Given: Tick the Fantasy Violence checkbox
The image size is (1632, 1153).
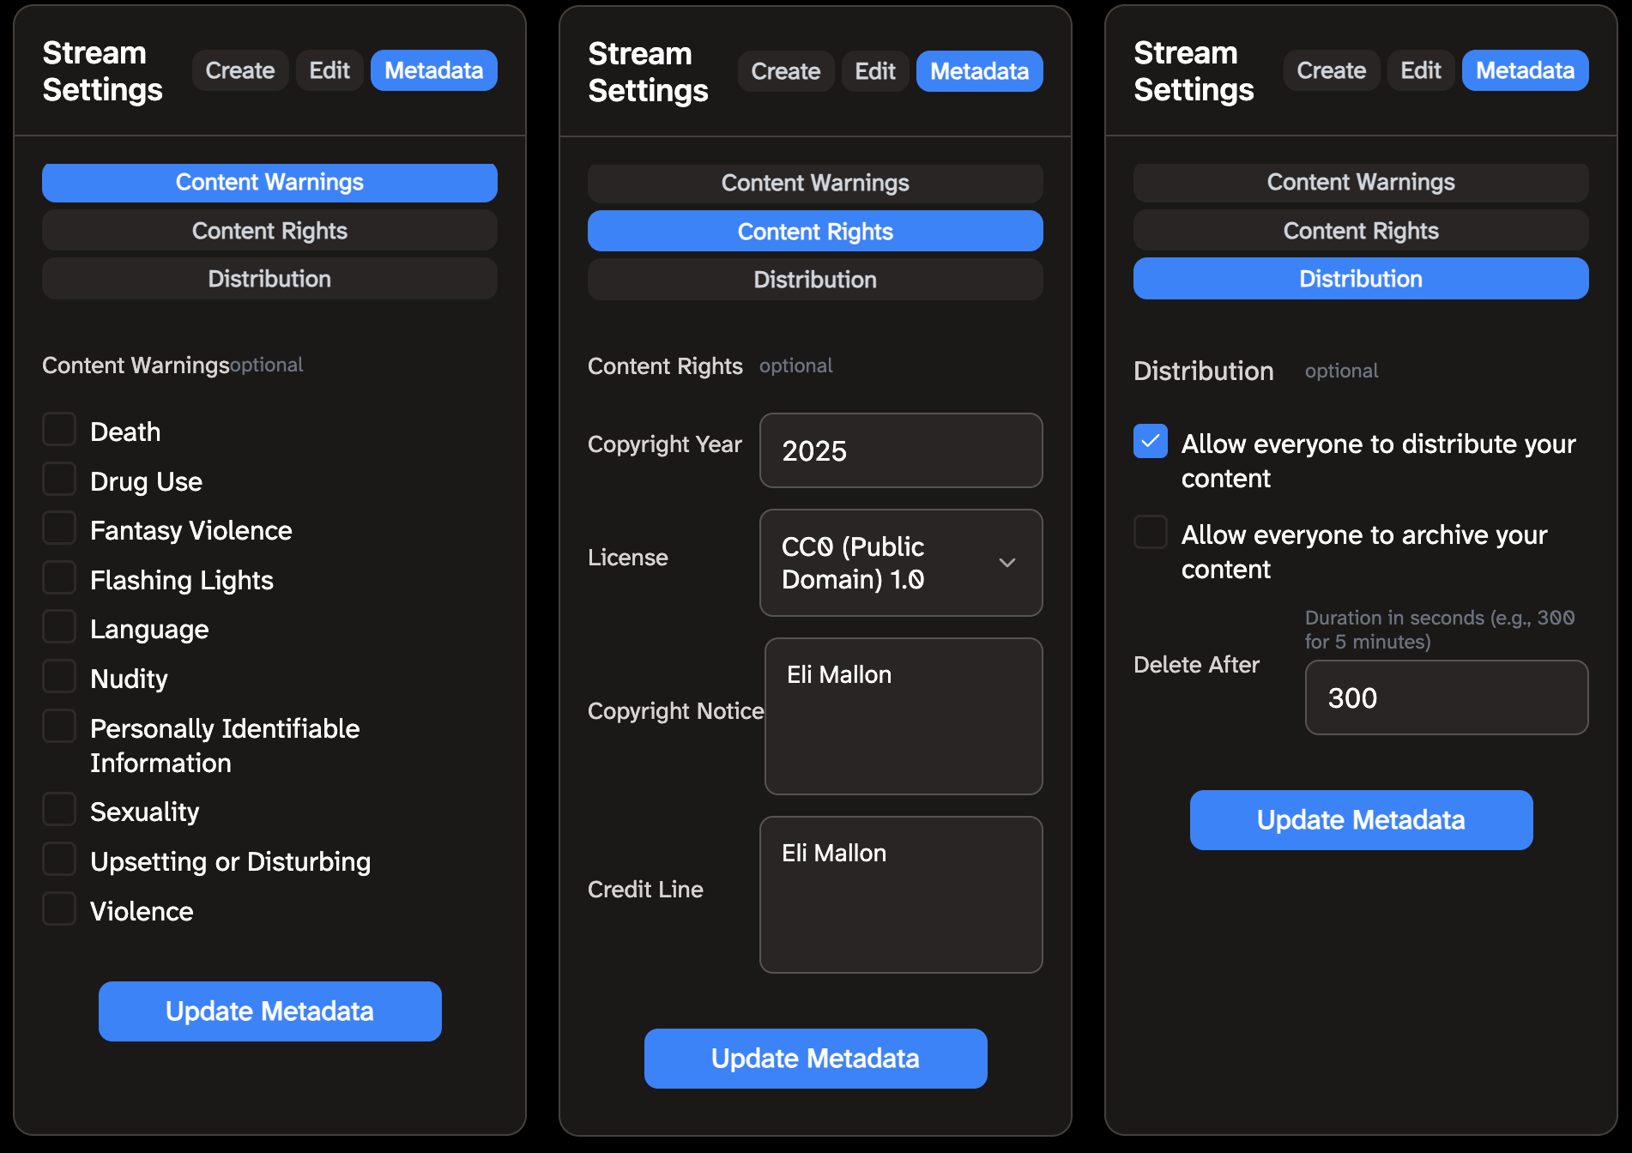Looking at the screenshot, I should [59, 528].
